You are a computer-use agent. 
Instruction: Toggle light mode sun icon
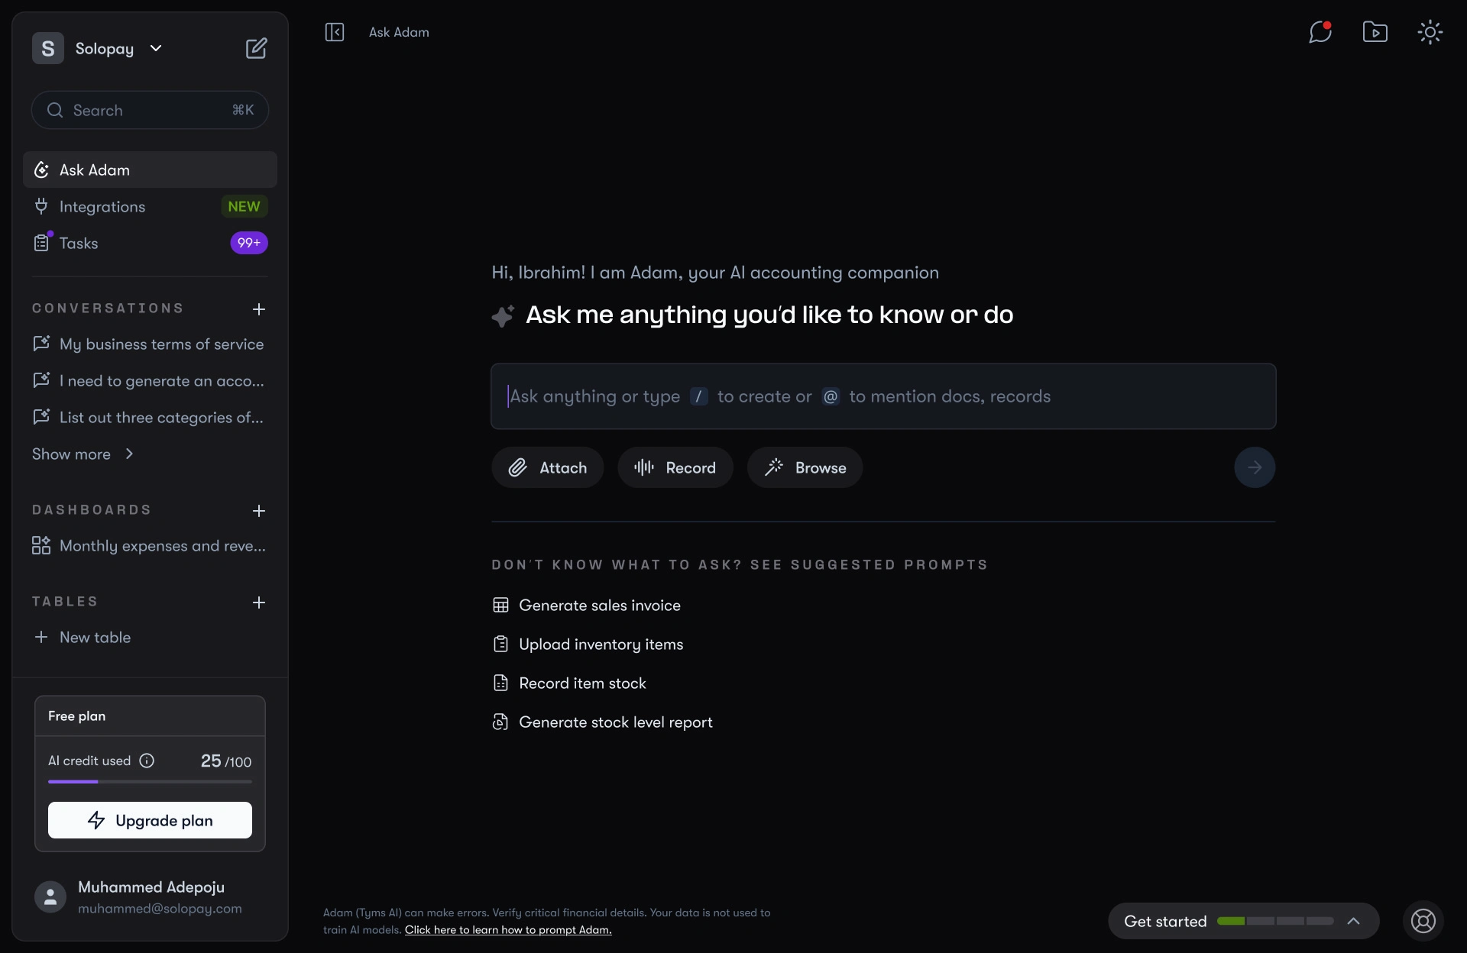[x=1430, y=32]
